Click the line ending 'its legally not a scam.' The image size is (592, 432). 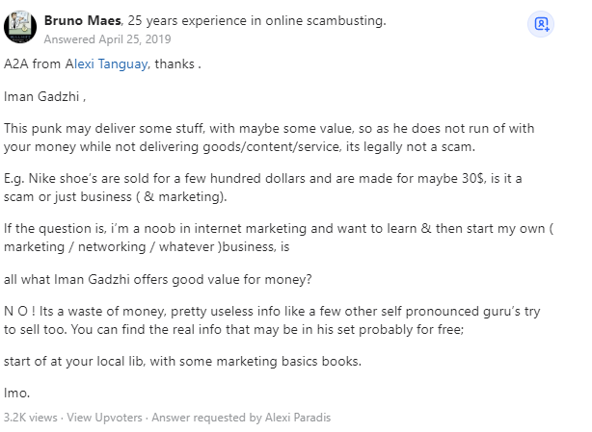point(239,146)
